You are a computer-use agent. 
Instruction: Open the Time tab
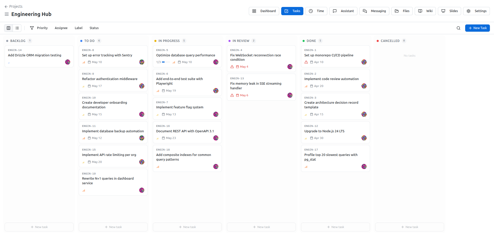point(316,11)
